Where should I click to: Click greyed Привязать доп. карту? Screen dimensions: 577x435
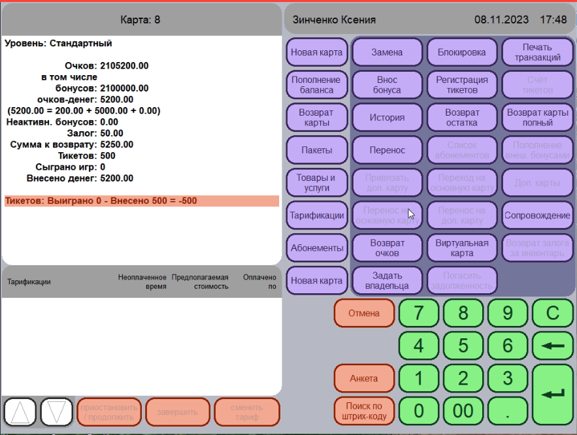387,183
